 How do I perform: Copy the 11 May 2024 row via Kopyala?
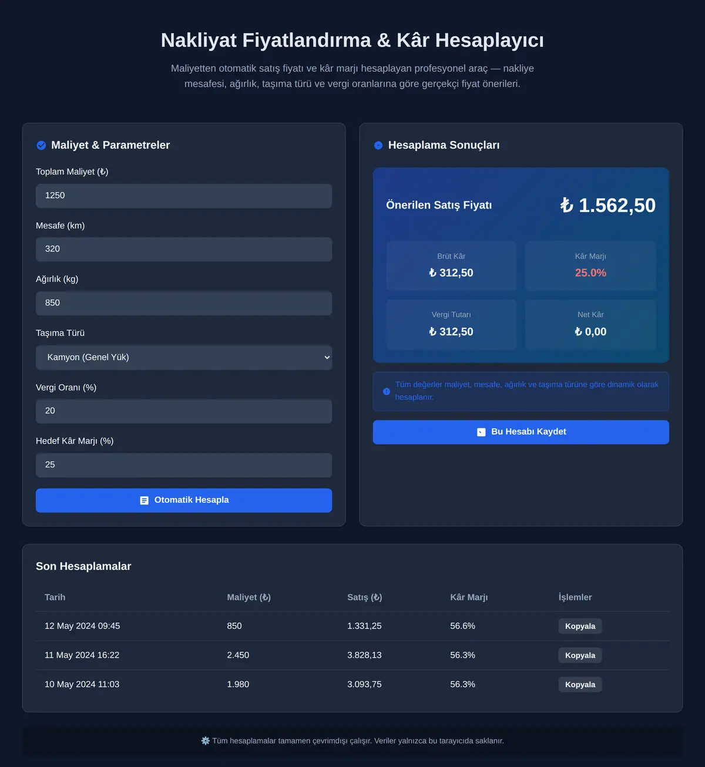[x=580, y=655]
